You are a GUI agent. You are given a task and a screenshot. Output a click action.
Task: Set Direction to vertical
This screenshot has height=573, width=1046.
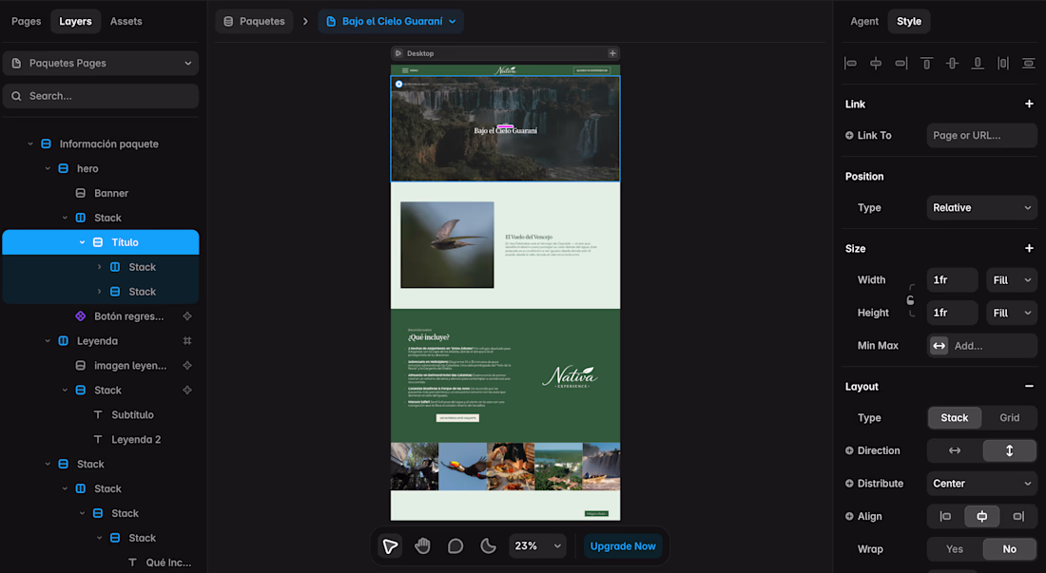[x=1009, y=451]
